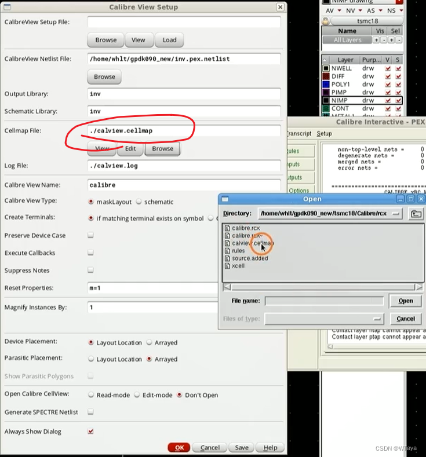
Task: Enable Suppress Notes checkbox
Action: coord(90,270)
